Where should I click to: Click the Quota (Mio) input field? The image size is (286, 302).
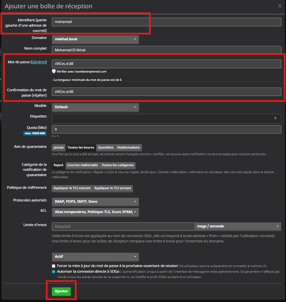(166, 129)
